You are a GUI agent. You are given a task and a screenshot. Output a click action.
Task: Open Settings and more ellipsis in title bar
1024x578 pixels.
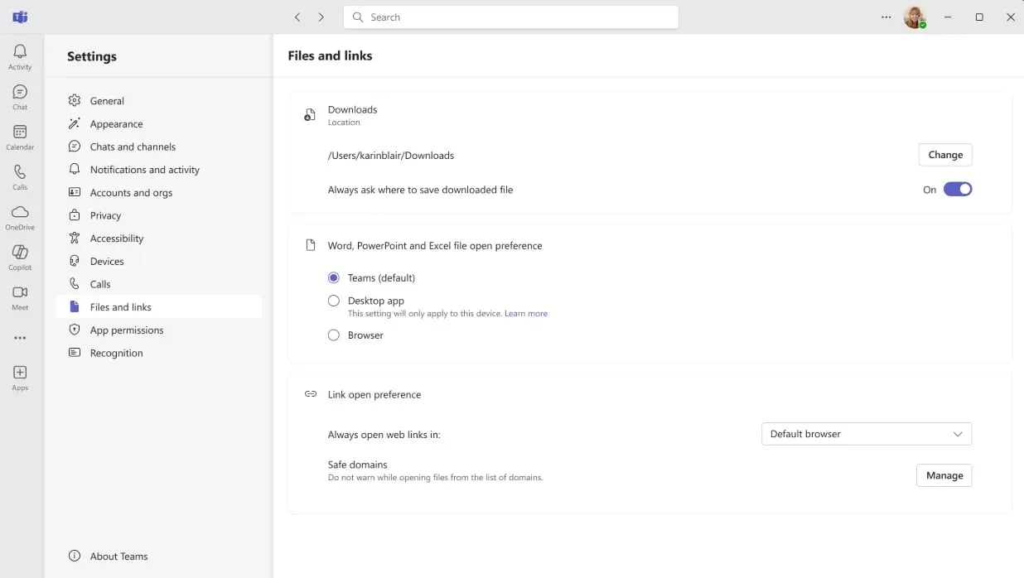pyautogui.click(x=886, y=17)
